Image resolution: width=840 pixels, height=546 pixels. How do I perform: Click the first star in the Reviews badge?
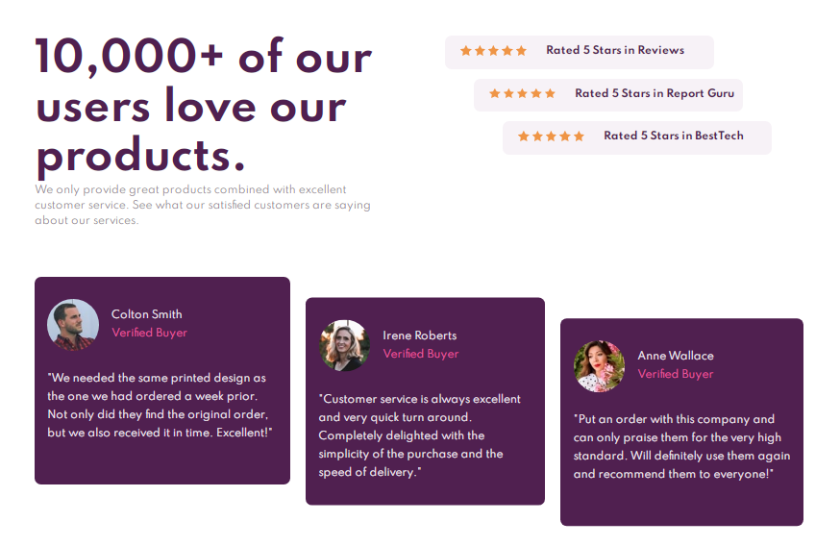(x=466, y=51)
